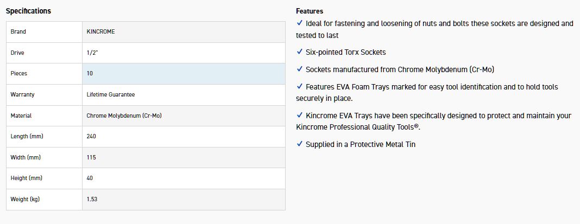The width and height of the screenshot is (580, 224).
Task: Click the checkmark beside "Ideal for fastening and loosening"
Action: point(299,23)
